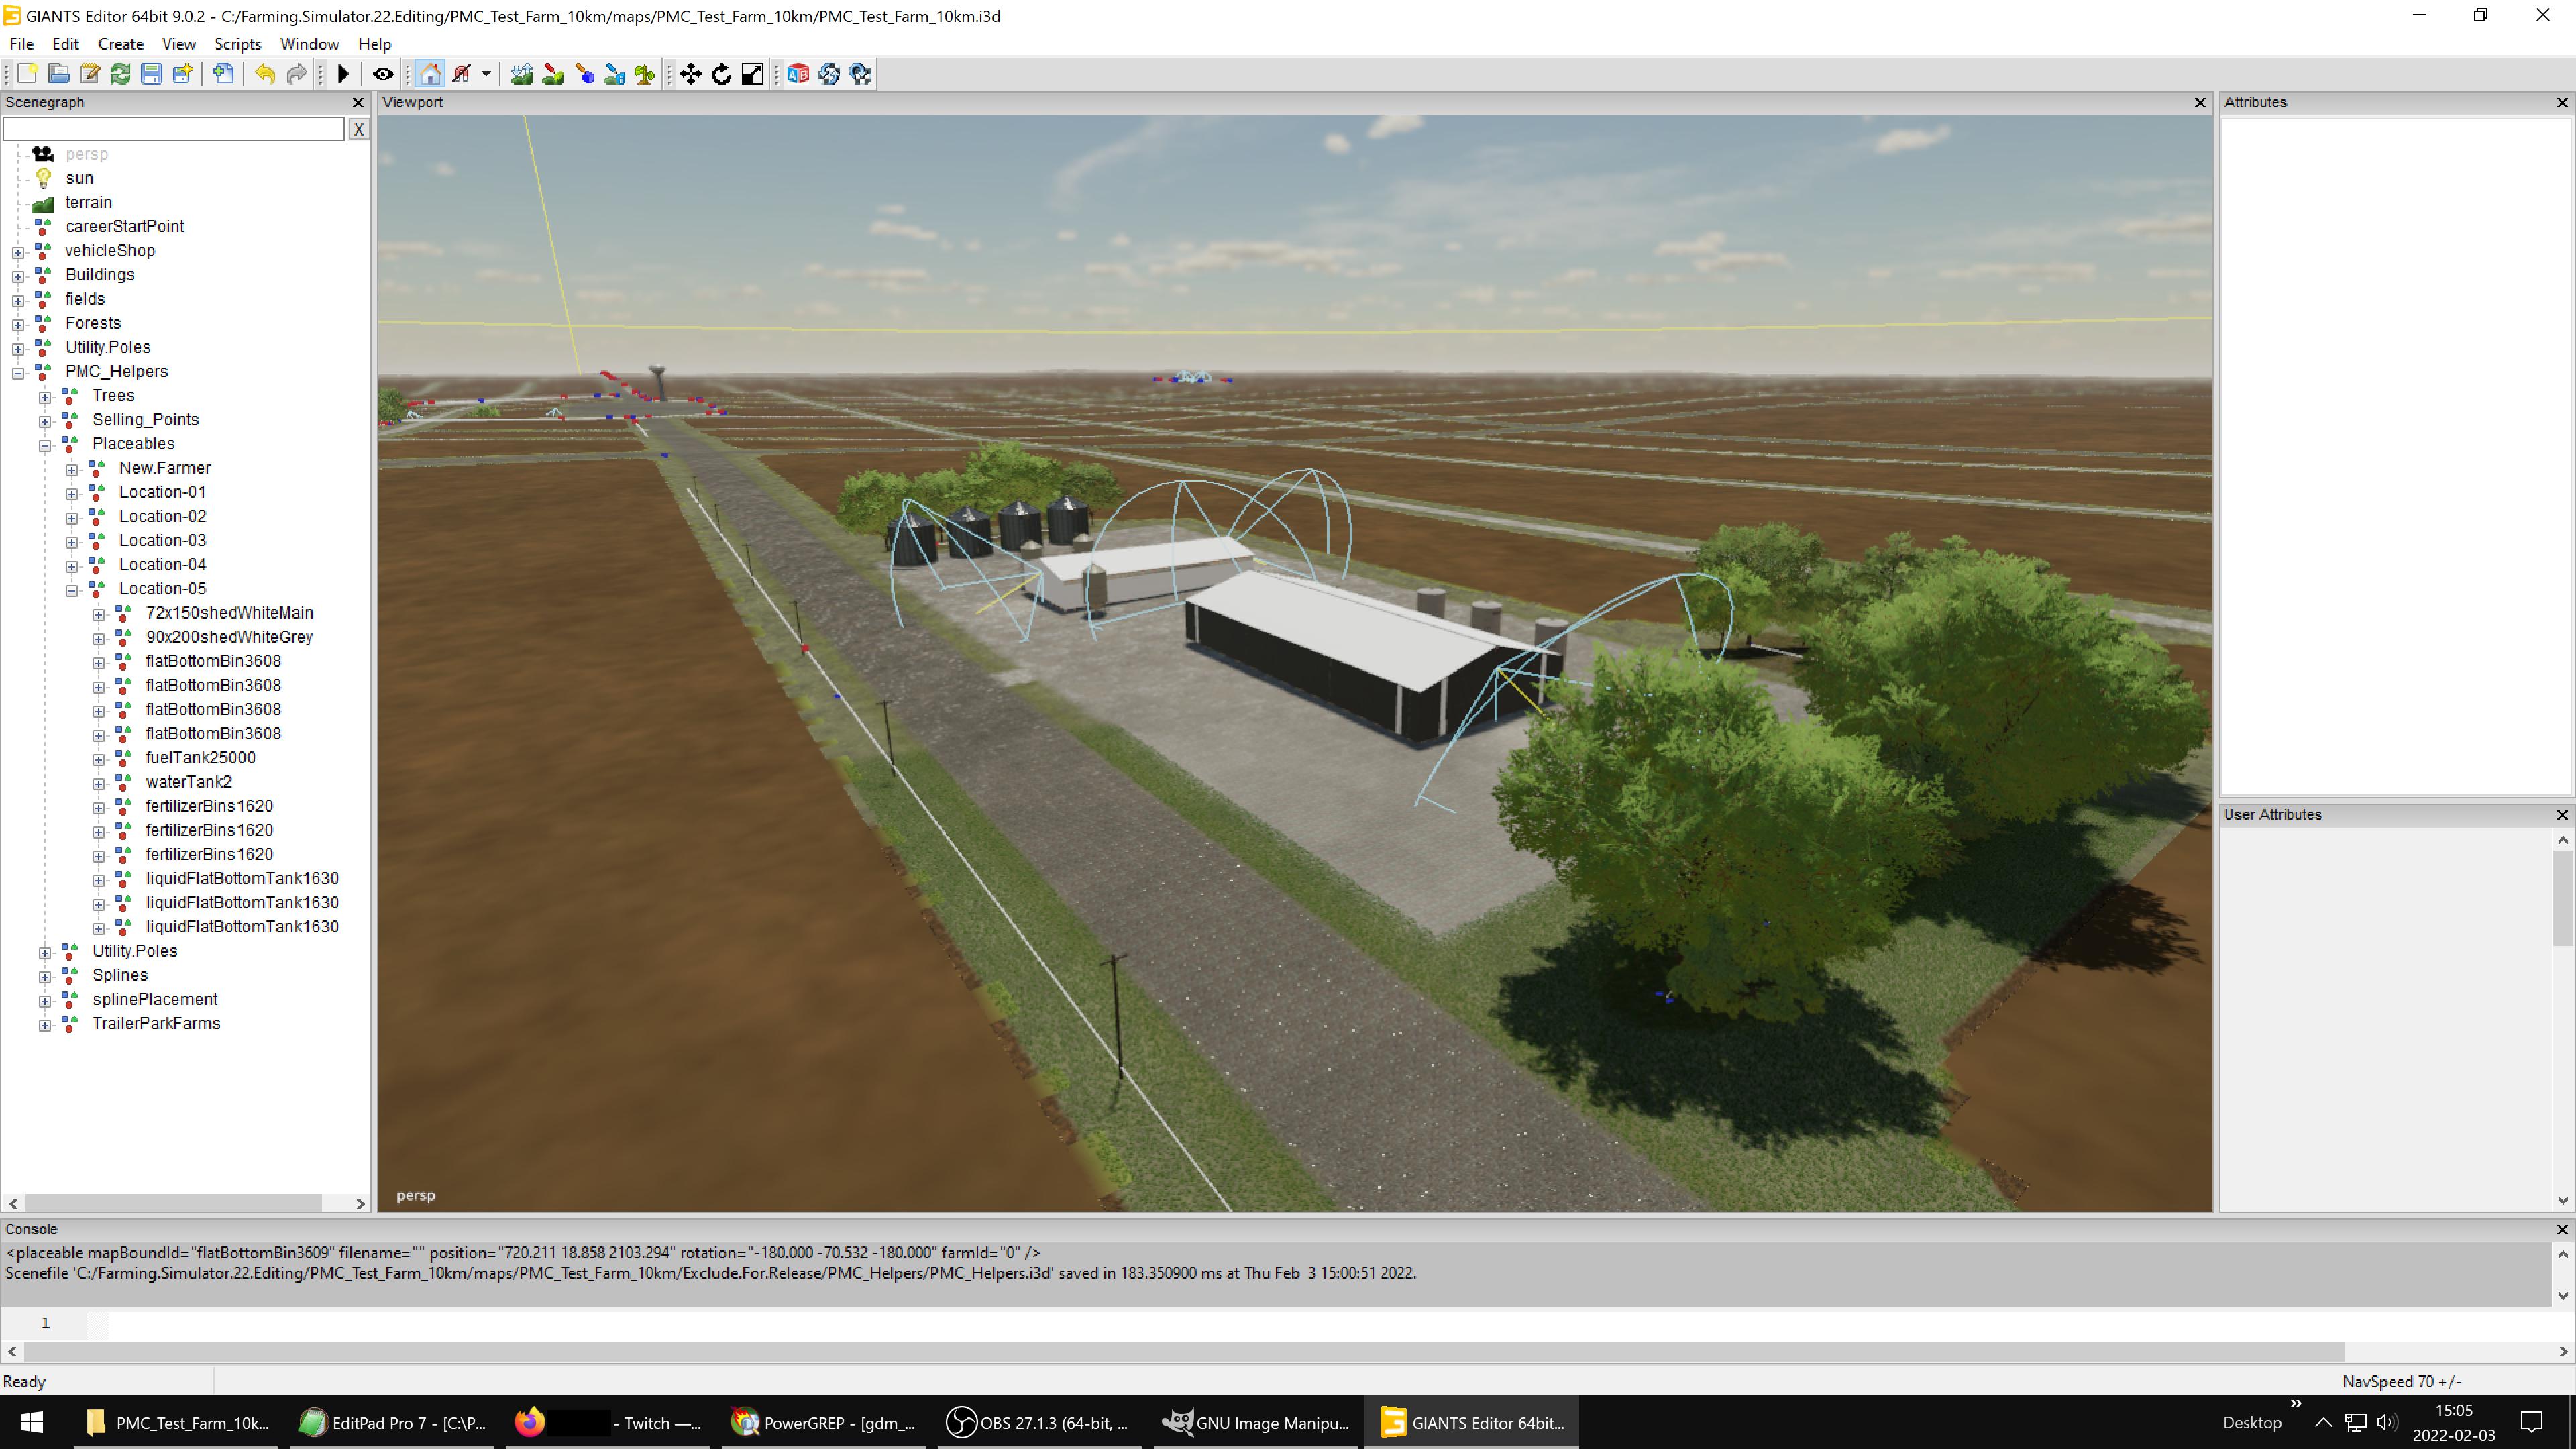Expand the Selling_Points node

(x=45, y=421)
